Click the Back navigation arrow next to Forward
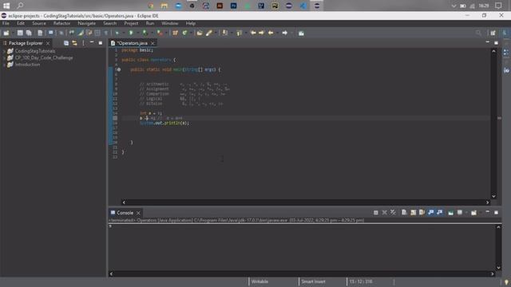 [x=271, y=33]
